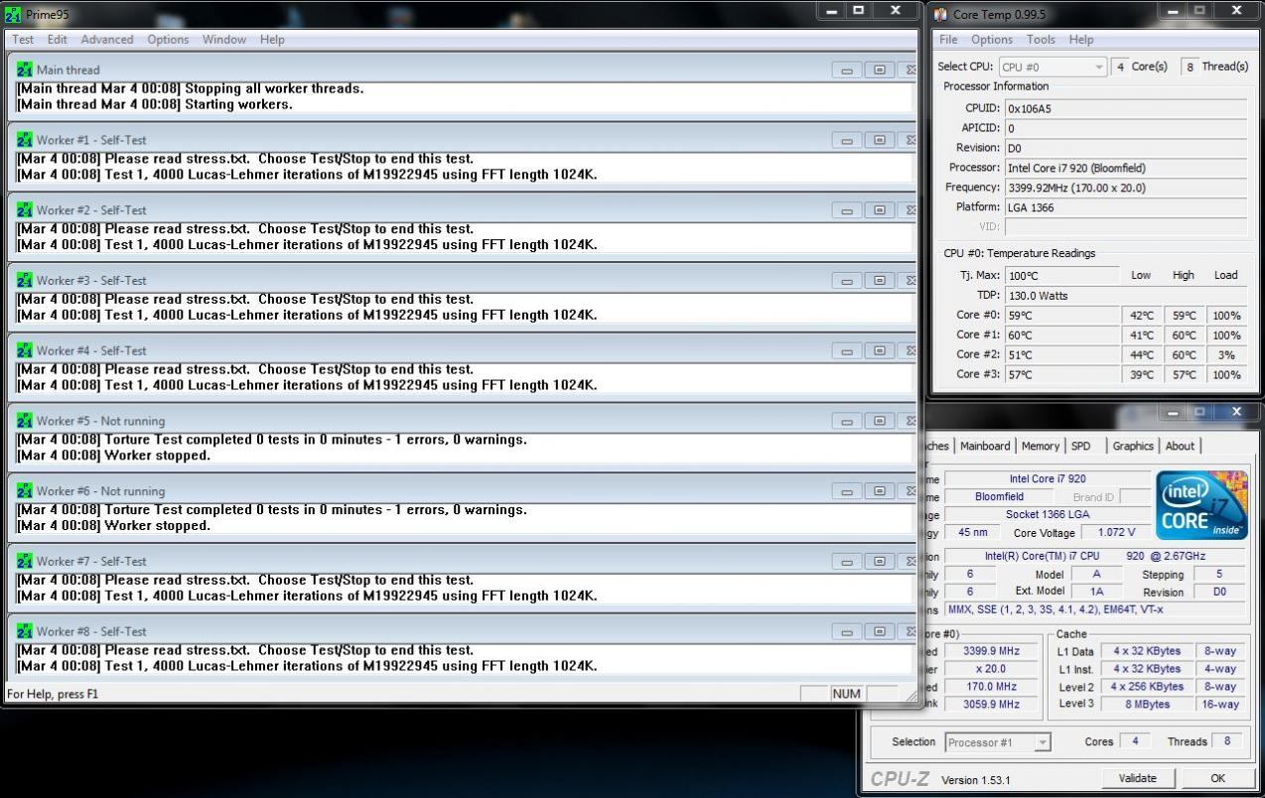Image resolution: width=1265 pixels, height=798 pixels.
Task: Click the Level 3 cache value 8 MBytes
Action: [1147, 704]
